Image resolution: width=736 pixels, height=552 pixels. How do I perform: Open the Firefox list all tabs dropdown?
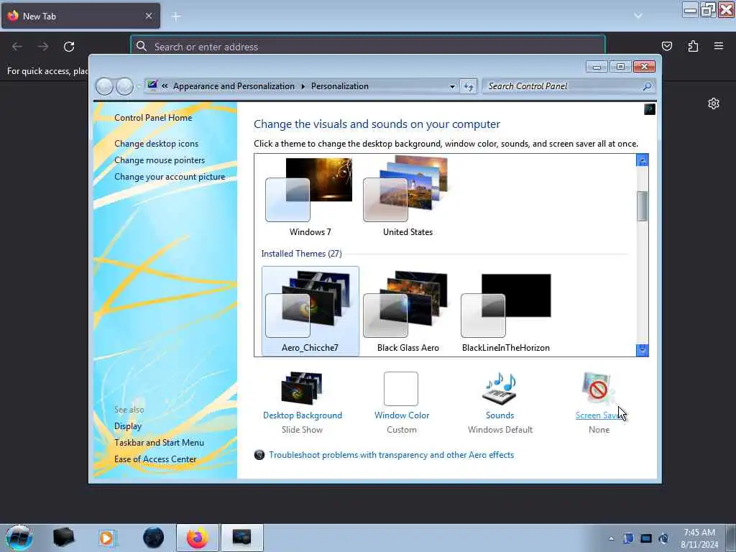point(638,16)
